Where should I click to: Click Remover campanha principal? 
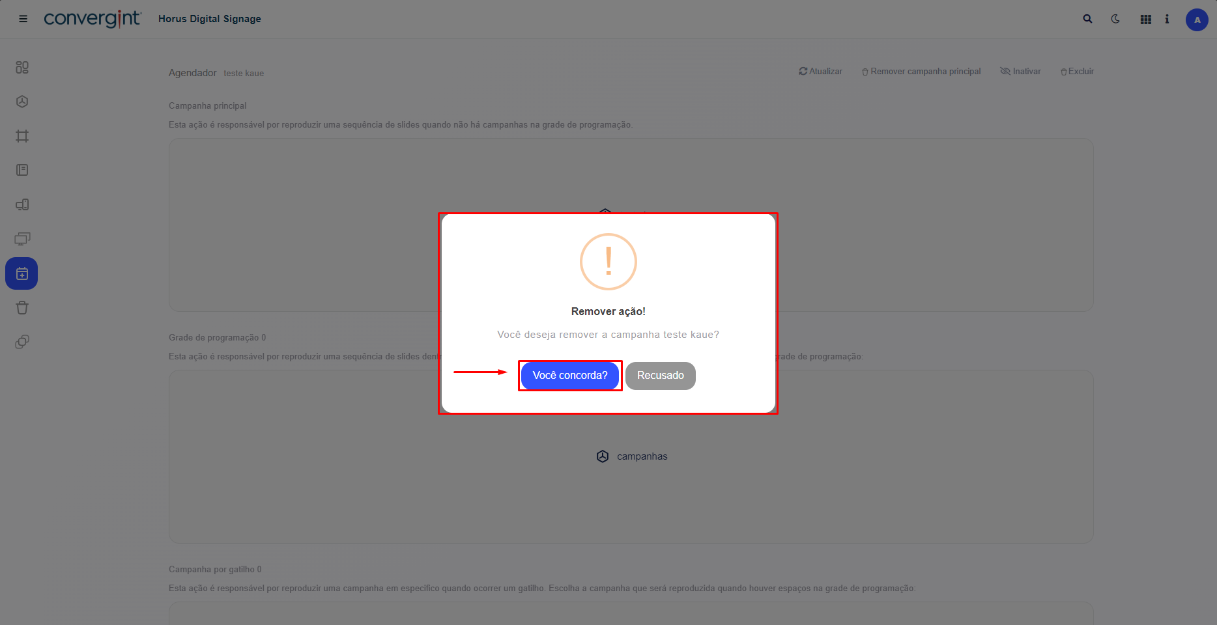click(x=921, y=72)
